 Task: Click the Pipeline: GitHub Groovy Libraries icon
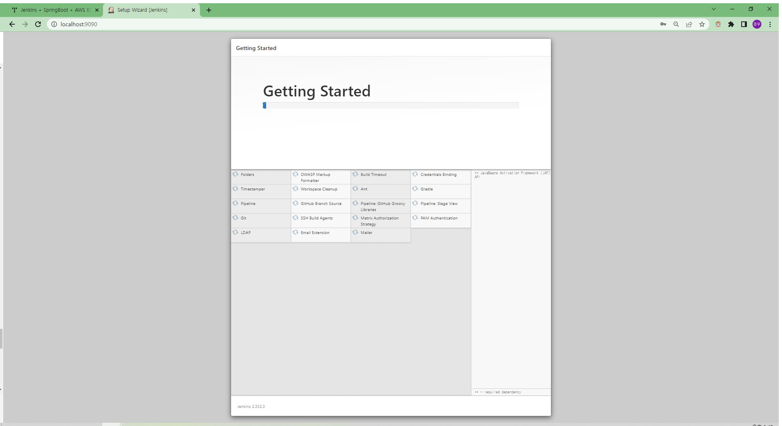[355, 203]
